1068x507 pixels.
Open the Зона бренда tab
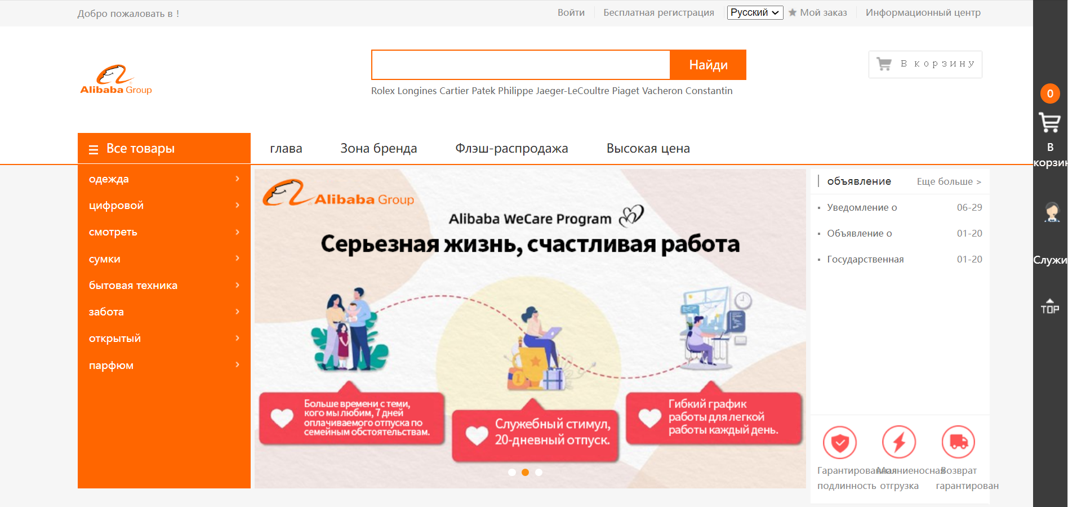[379, 148]
